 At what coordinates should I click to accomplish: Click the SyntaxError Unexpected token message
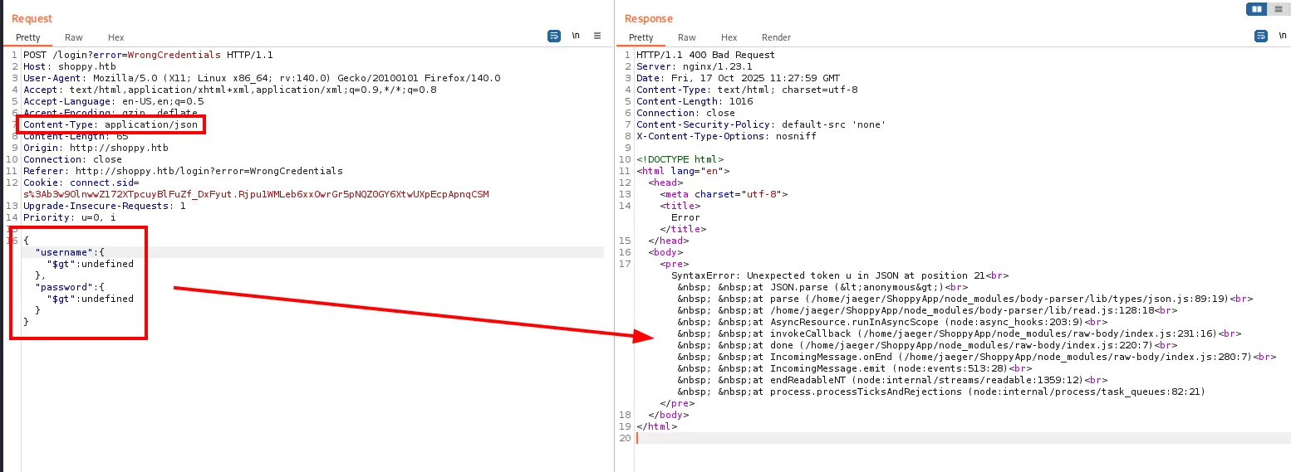pos(840,275)
